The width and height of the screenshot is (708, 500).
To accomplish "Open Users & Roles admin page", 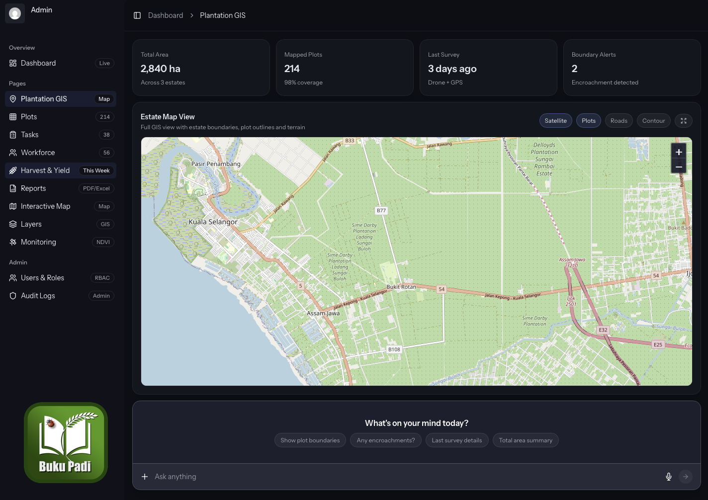I will click(61, 278).
